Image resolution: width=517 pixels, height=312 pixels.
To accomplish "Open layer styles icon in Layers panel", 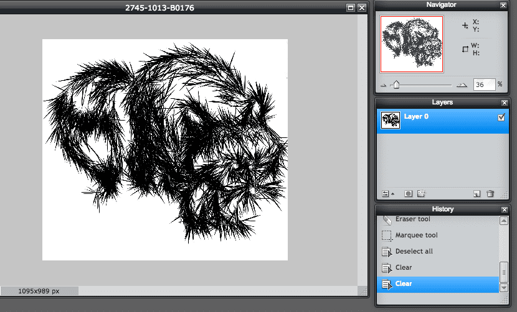I will pyautogui.click(x=421, y=194).
